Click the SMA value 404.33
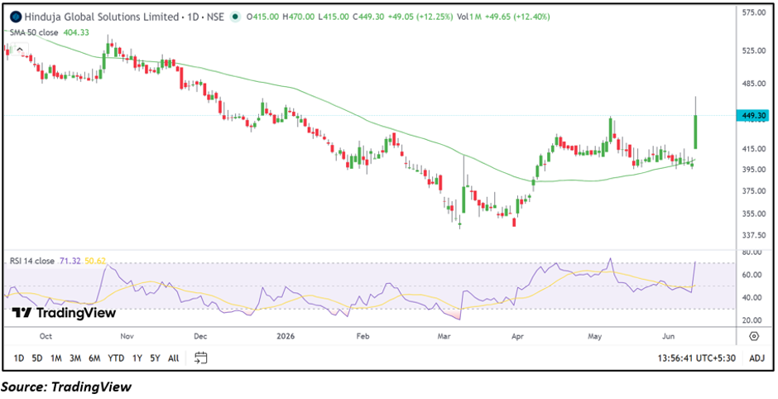Viewport: 778px width, 399px height. 75,32
